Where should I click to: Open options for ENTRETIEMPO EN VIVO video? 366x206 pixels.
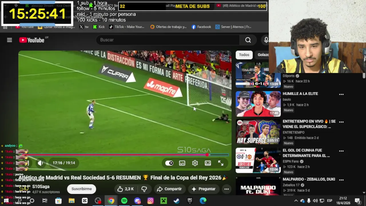point(341,122)
